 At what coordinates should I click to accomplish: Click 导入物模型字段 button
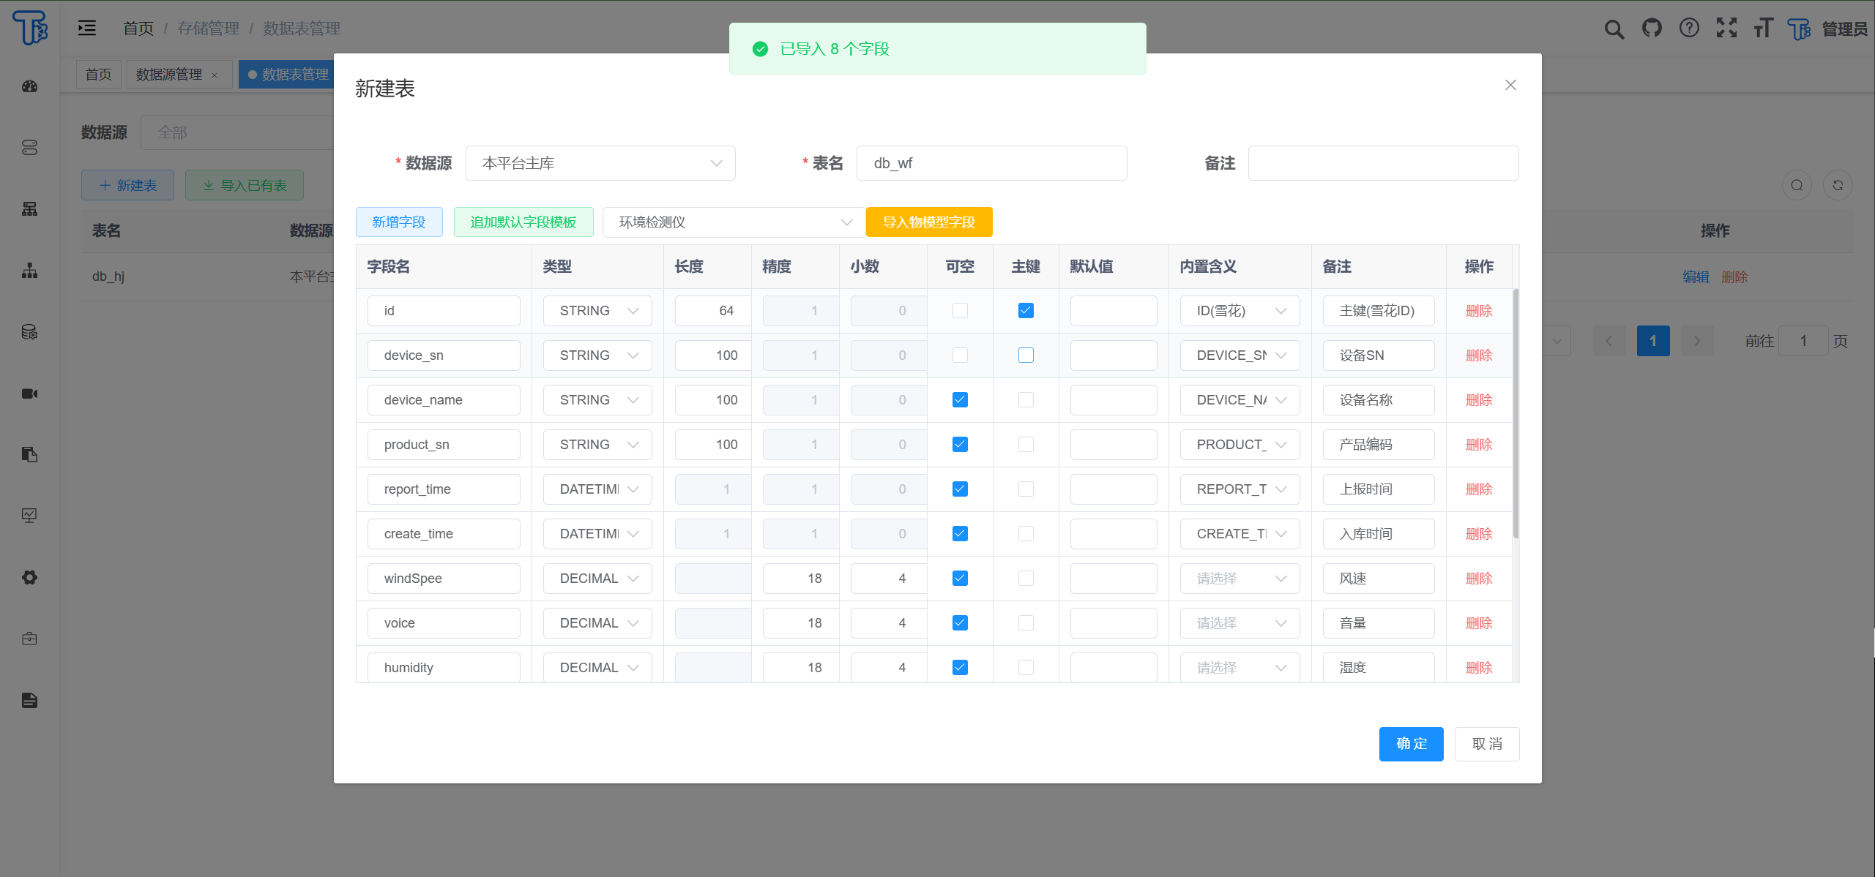(x=929, y=222)
